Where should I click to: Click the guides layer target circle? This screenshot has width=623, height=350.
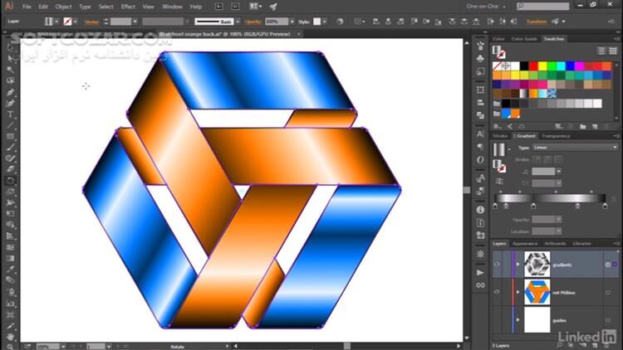[608, 319]
